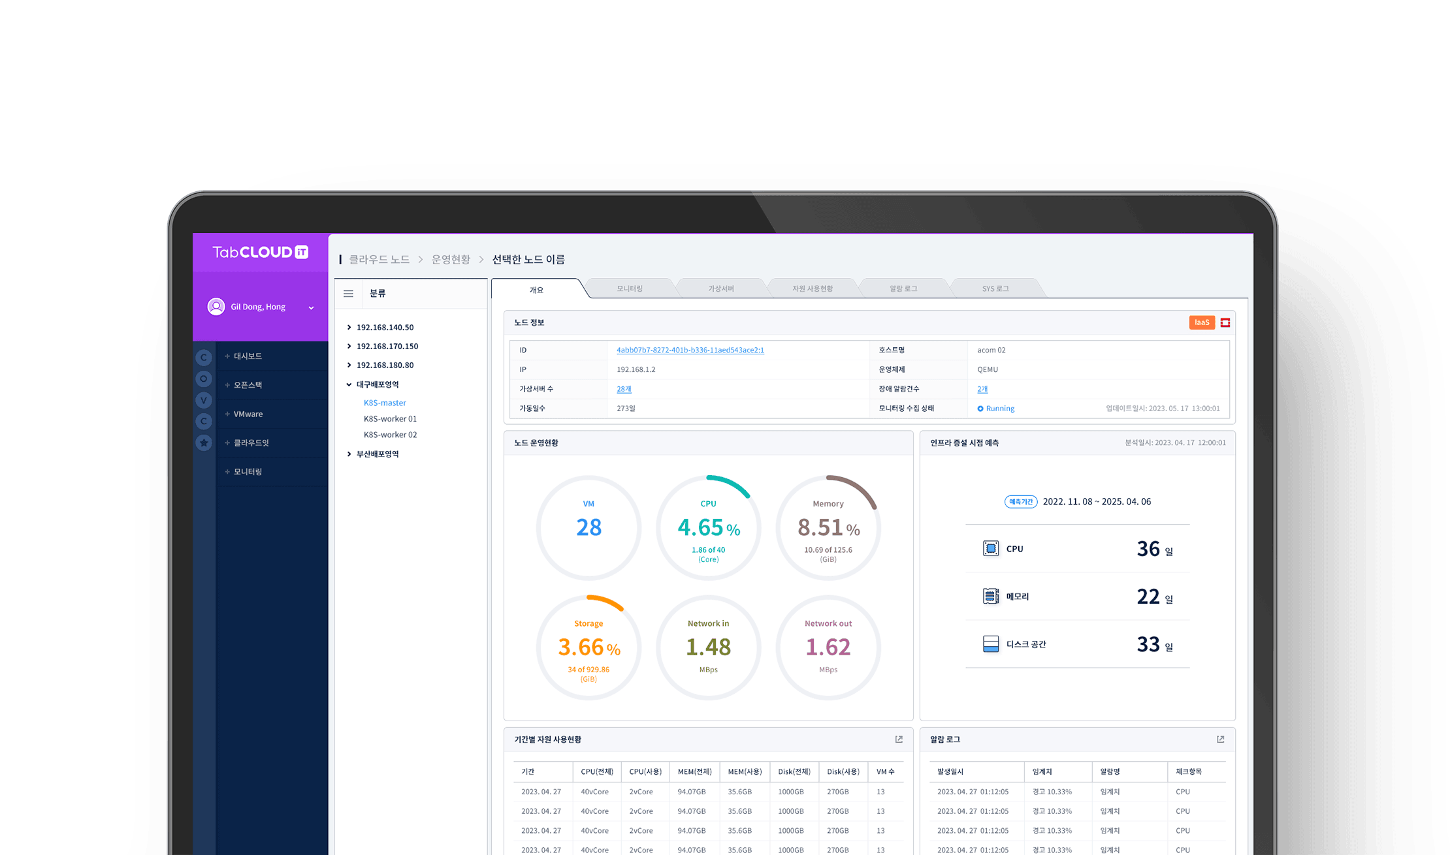
Task: Click the disk space icon beside 디스크 공간
Action: [x=991, y=644]
